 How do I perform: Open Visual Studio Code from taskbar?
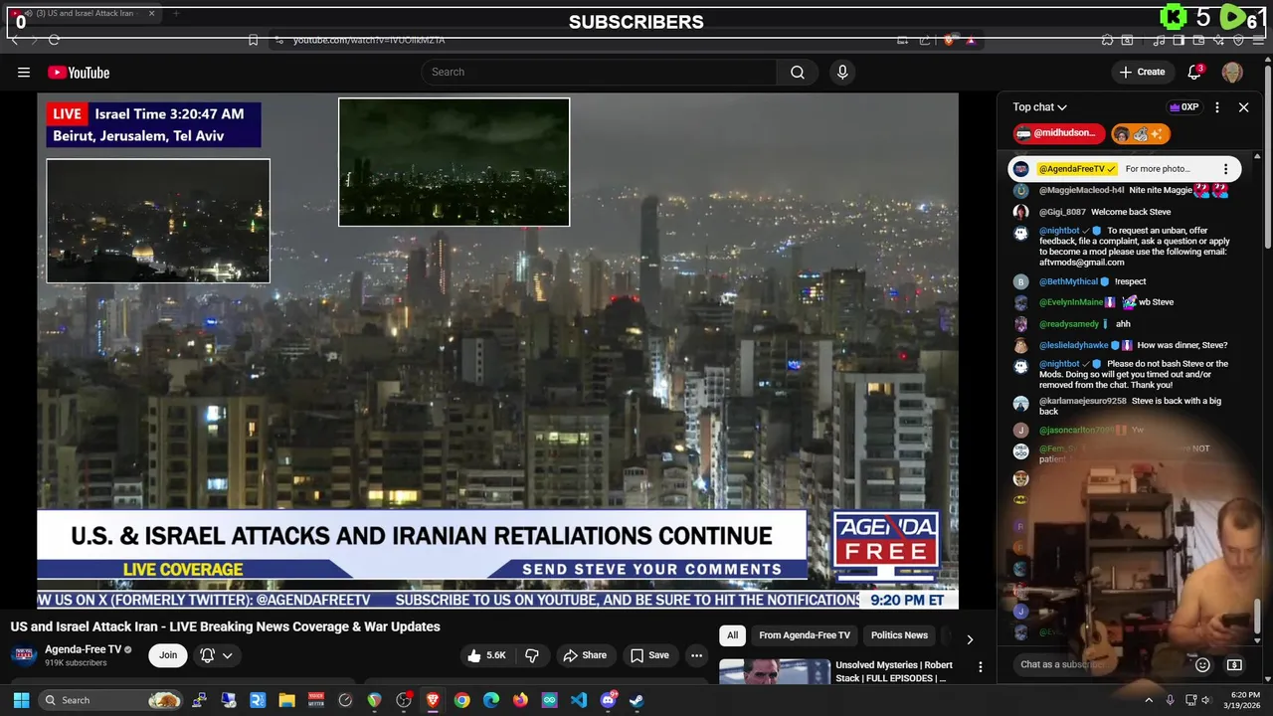(x=579, y=700)
